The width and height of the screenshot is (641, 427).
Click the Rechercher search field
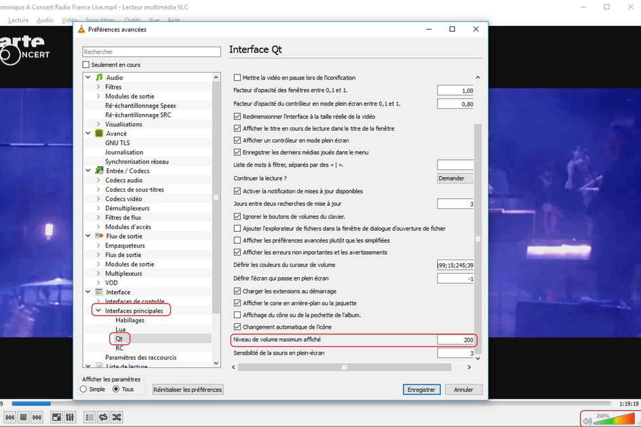[152, 52]
